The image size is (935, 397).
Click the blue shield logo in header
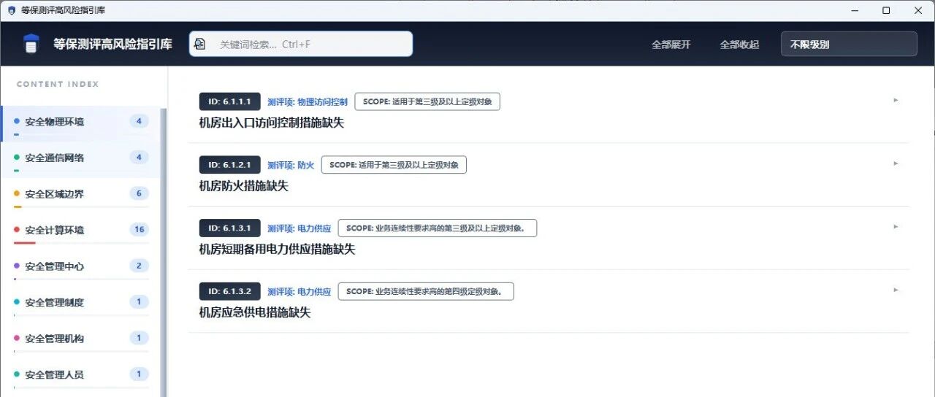tap(31, 44)
